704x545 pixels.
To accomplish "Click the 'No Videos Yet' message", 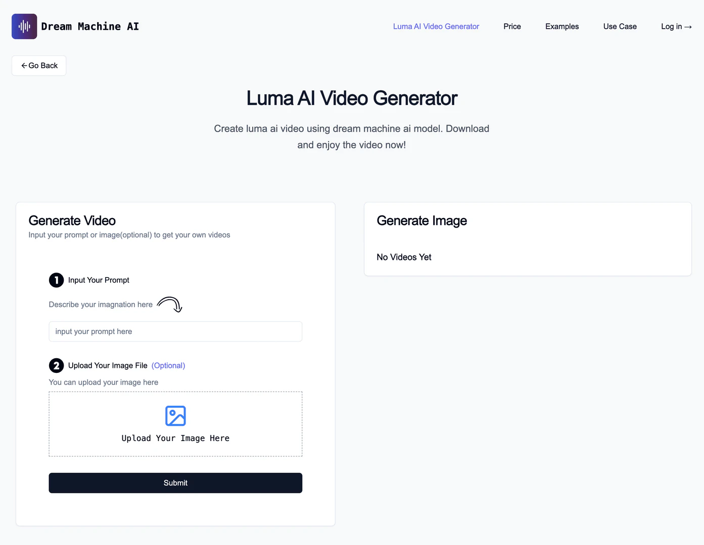I will pos(404,257).
